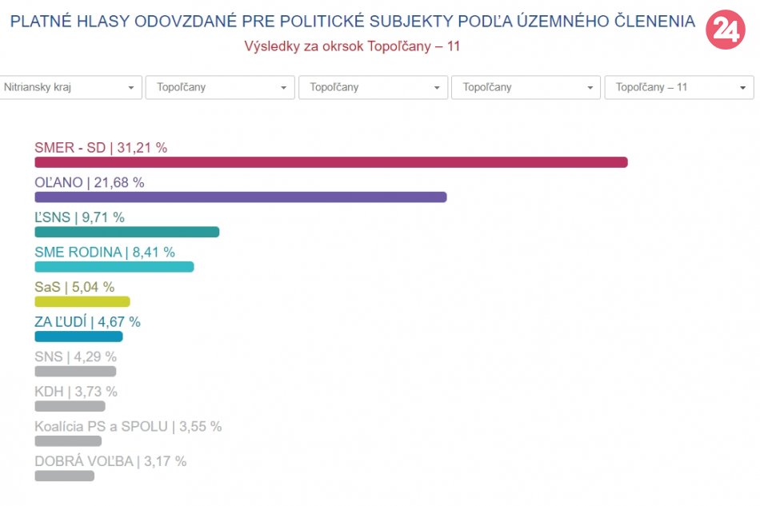Viewport: 760px width, 506px height.
Task: Click the 'PLATNÉ HLASY ODOVZDANÉ' page heading
Action: point(352,22)
